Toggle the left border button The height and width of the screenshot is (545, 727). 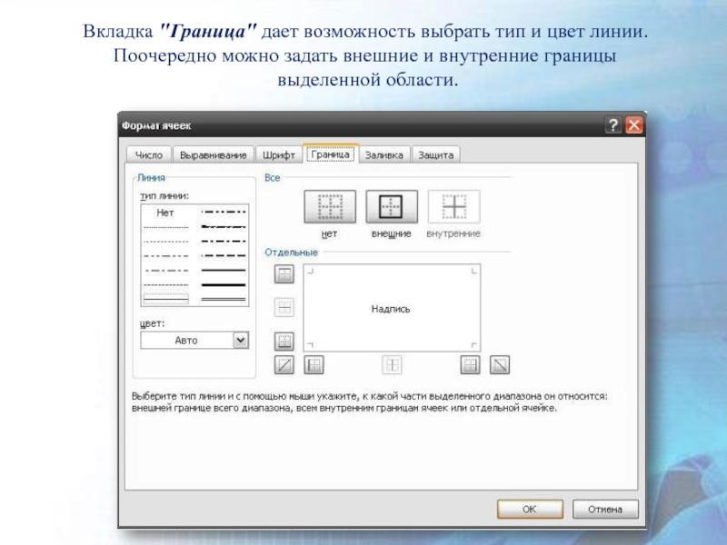[314, 365]
